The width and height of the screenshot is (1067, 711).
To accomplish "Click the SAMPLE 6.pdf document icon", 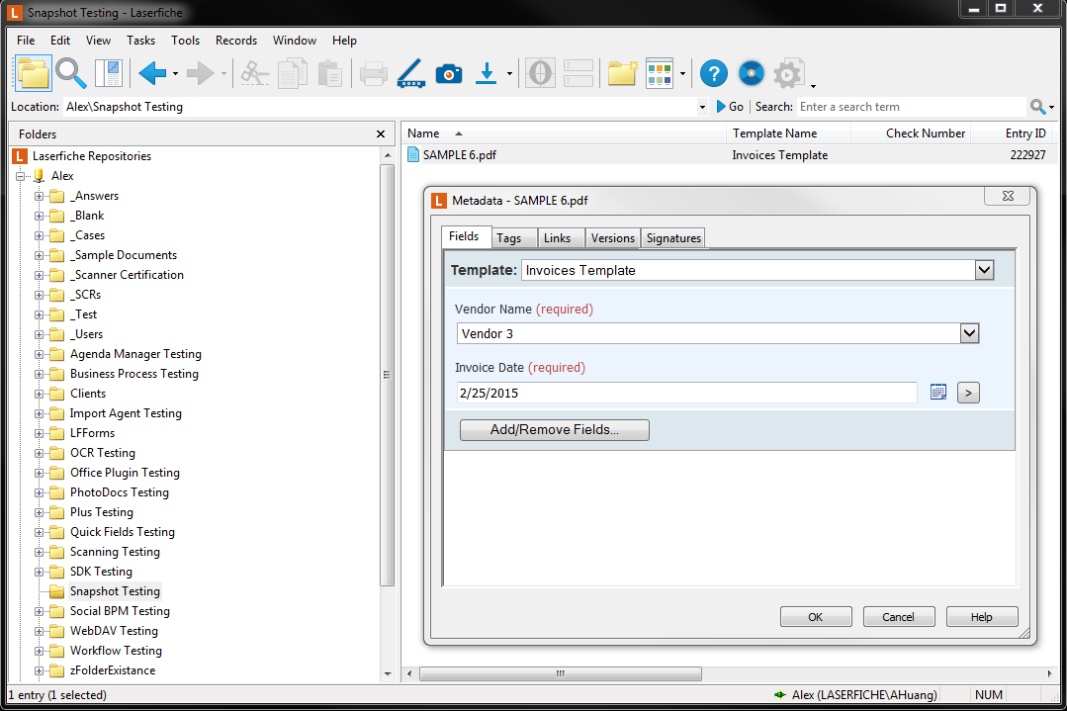I will 413,155.
